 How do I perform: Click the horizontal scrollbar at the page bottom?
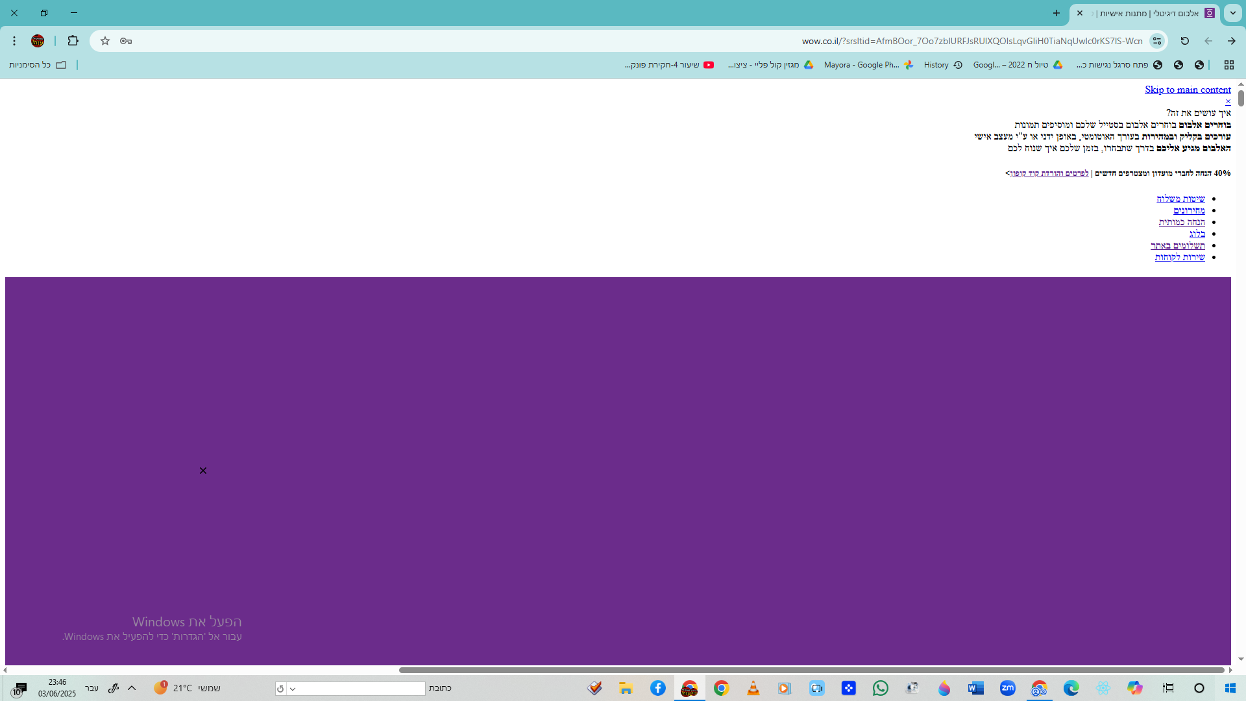811,670
